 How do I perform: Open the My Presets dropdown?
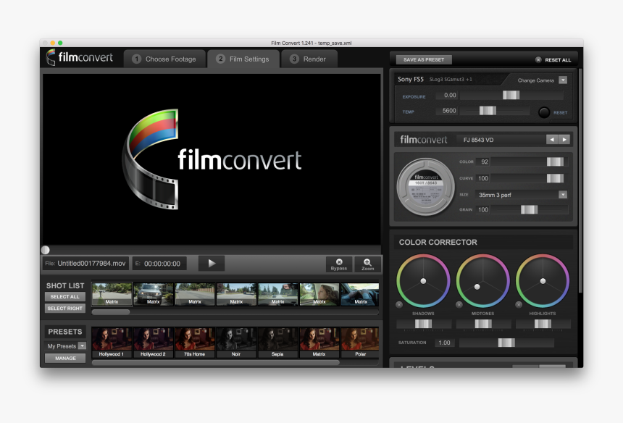pos(83,346)
